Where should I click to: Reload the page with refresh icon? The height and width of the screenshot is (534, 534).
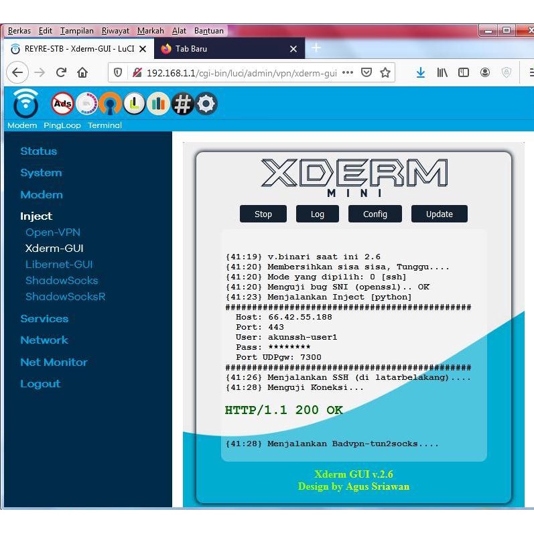pyautogui.click(x=61, y=72)
